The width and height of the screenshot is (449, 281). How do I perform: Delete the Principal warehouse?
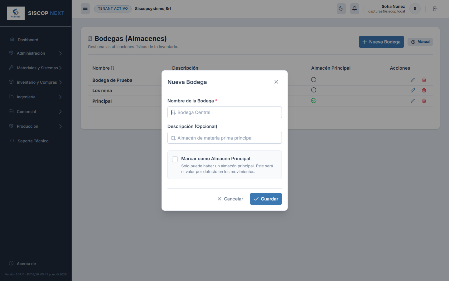pyautogui.click(x=424, y=101)
